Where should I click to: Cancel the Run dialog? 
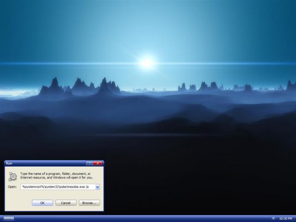click(x=66, y=203)
